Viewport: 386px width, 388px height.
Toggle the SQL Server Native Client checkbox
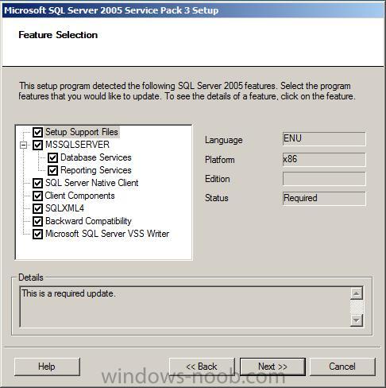pyautogui.click(x=37, y=183)
